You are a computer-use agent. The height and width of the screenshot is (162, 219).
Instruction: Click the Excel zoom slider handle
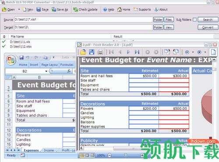coord(126,155)
